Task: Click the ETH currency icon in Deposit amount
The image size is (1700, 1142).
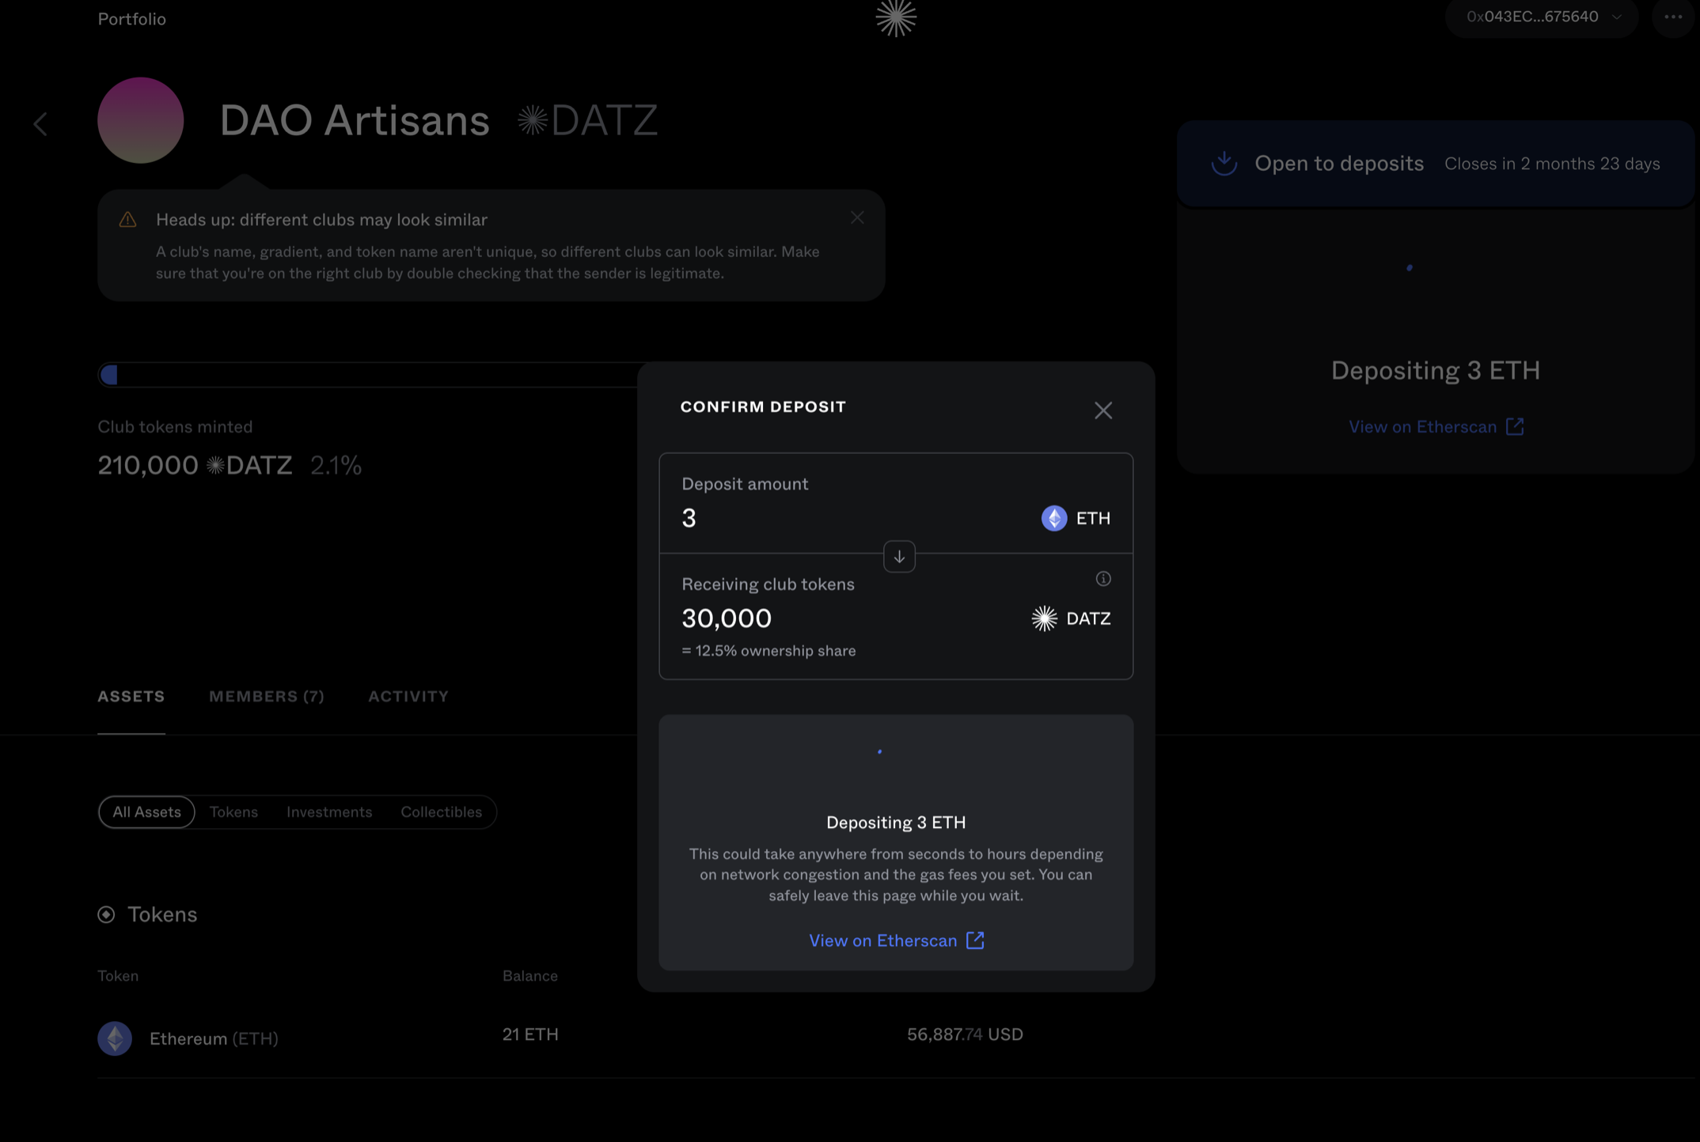Action: point(1053,518)
